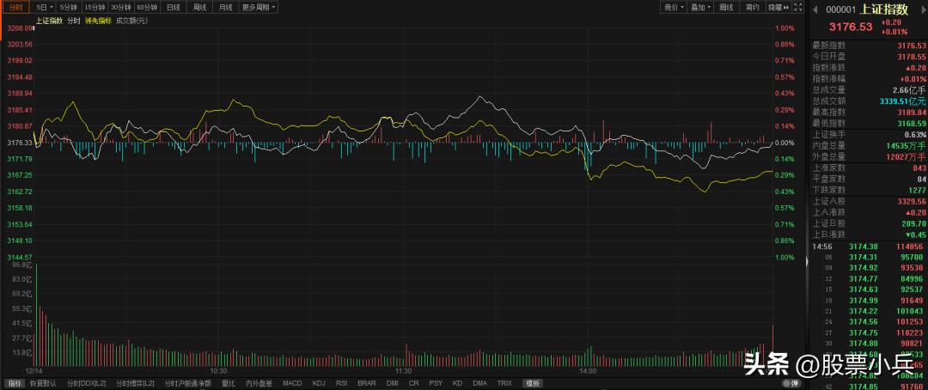Click 指标 indicator button
This screenshot has width=928, height=390.
click(14, 383)
